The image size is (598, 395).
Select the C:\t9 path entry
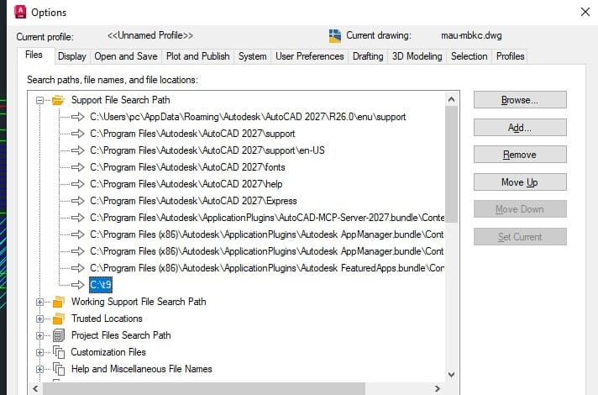[x=101, y=285]
